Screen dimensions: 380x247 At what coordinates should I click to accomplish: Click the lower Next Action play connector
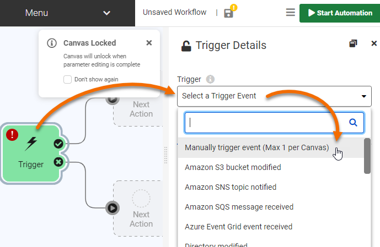point(112,208)
